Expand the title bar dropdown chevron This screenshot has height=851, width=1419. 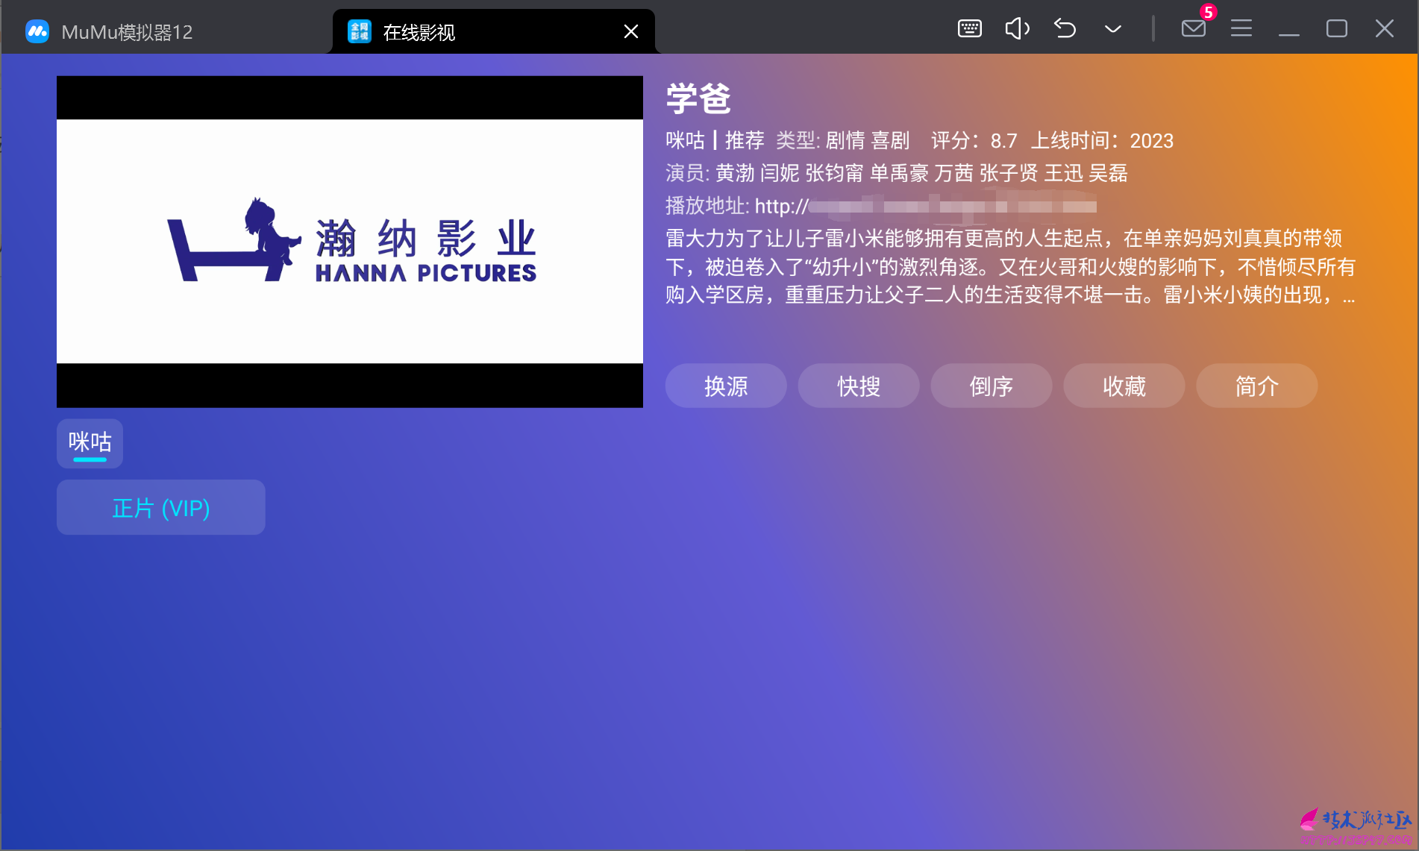(1112, 29)
